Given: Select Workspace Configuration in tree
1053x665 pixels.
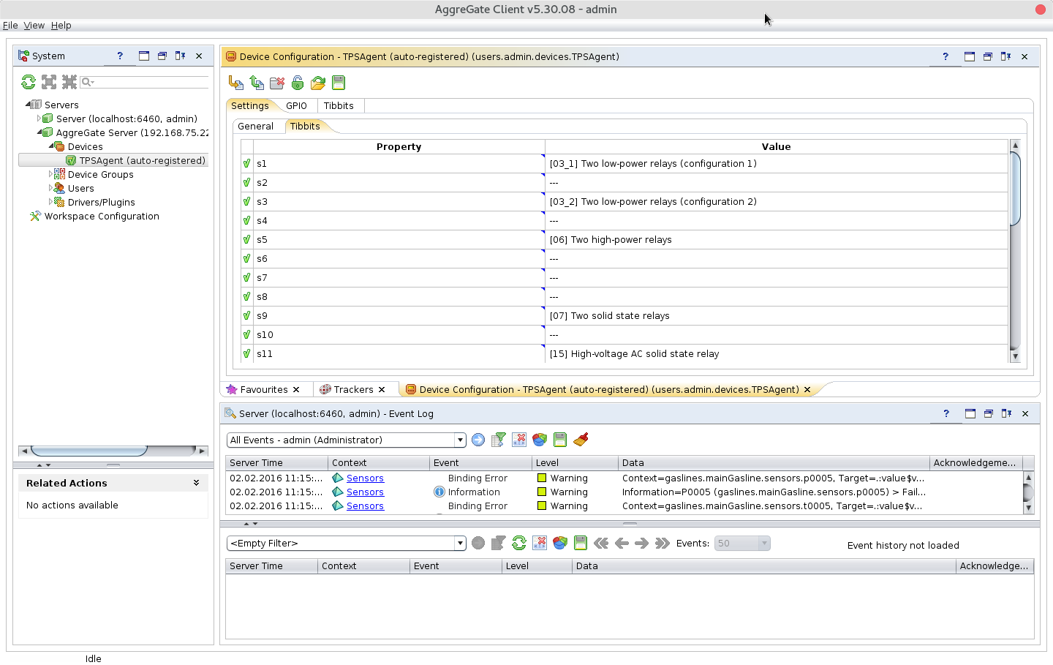Looking at the screenshot, I should pos(102,216).
